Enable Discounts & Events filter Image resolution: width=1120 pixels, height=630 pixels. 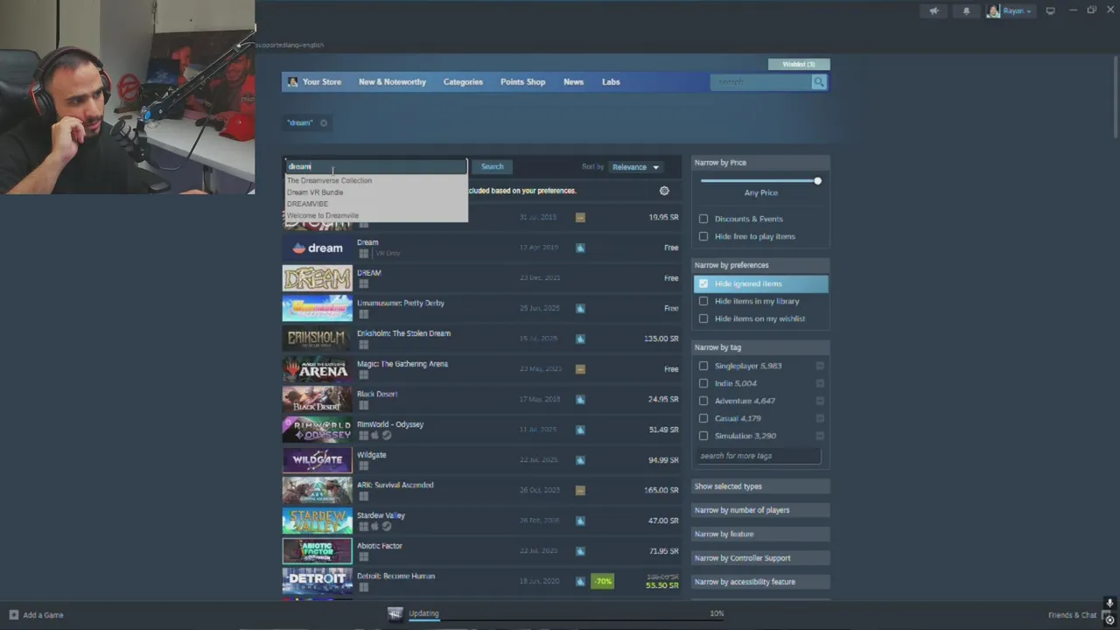tap(703, 219)
